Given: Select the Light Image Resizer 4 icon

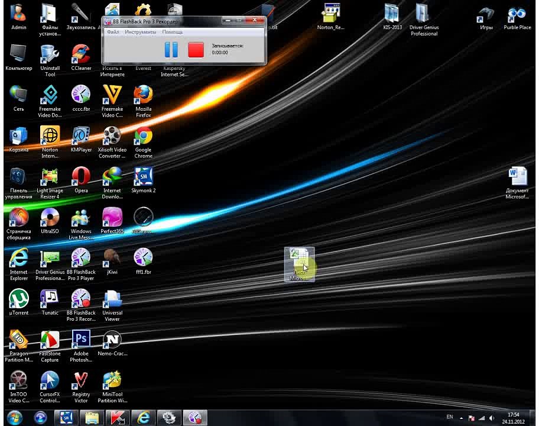Looking at the screenshot, I should point(50,183).
